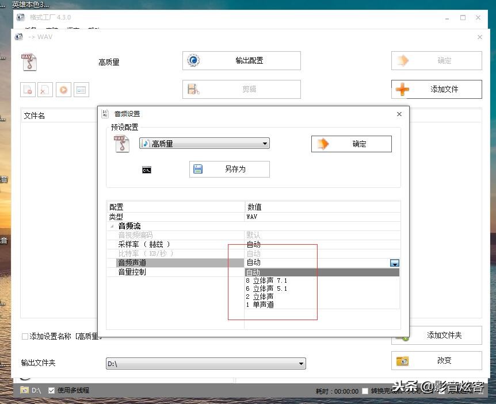Click the floppy disk icon on 另存为
Image resolution: width=496 pixels, height=404 pixels.
[196, 169]
